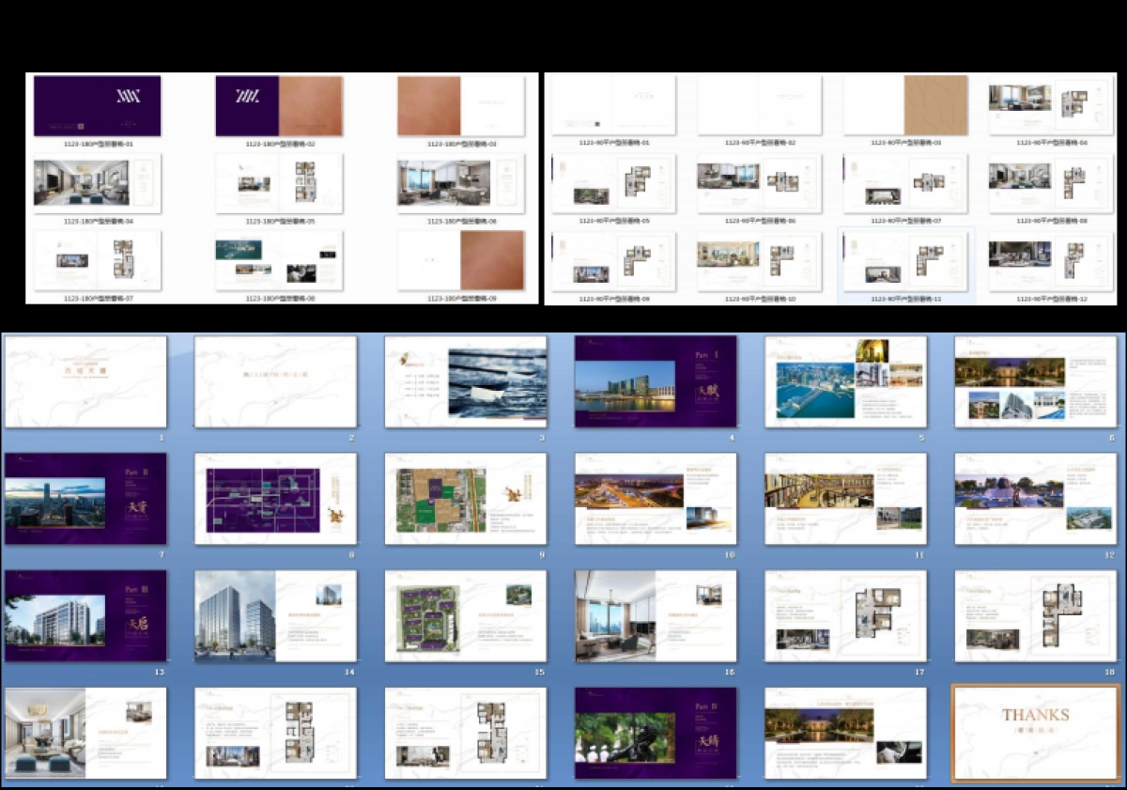The height and width of the screenshot is (790, 1127).
Task: Click slide 14 showing grey tower rendering
Action: 275,615
